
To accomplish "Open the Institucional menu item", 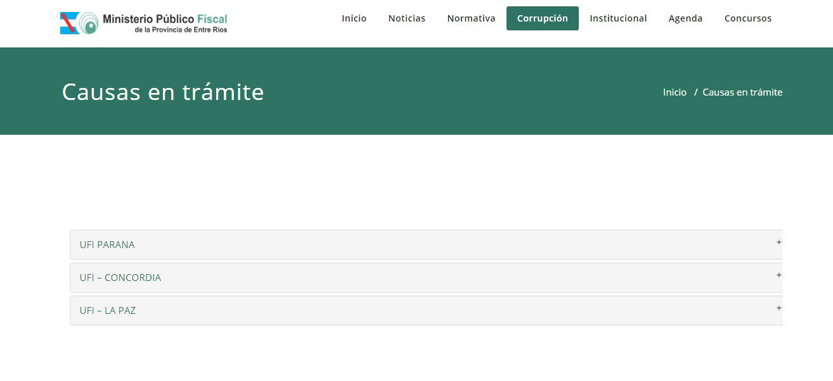I will point(618,18).
